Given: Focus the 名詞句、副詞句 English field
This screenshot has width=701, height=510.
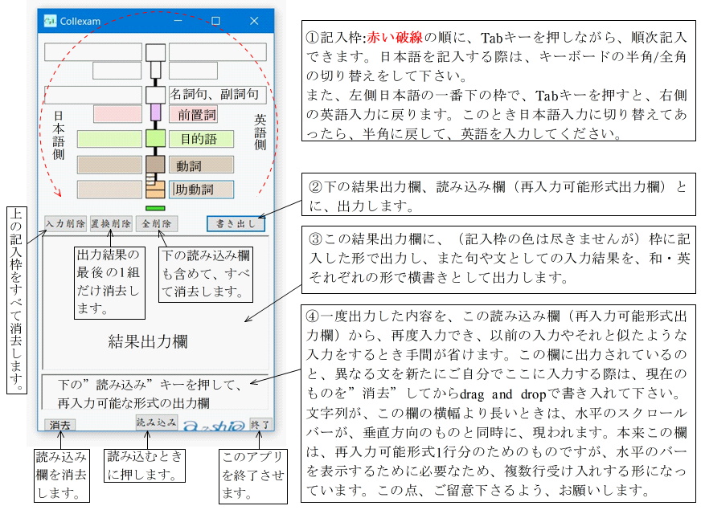Looking at the screenshot, I should (217, 95).
